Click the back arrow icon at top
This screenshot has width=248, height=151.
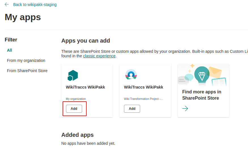click(7, 5)
